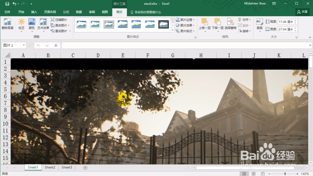The width and height of the screenshot is (313, 176).
Task: Click the Insert Function fx icon
Action: click(x=56, y=45)
